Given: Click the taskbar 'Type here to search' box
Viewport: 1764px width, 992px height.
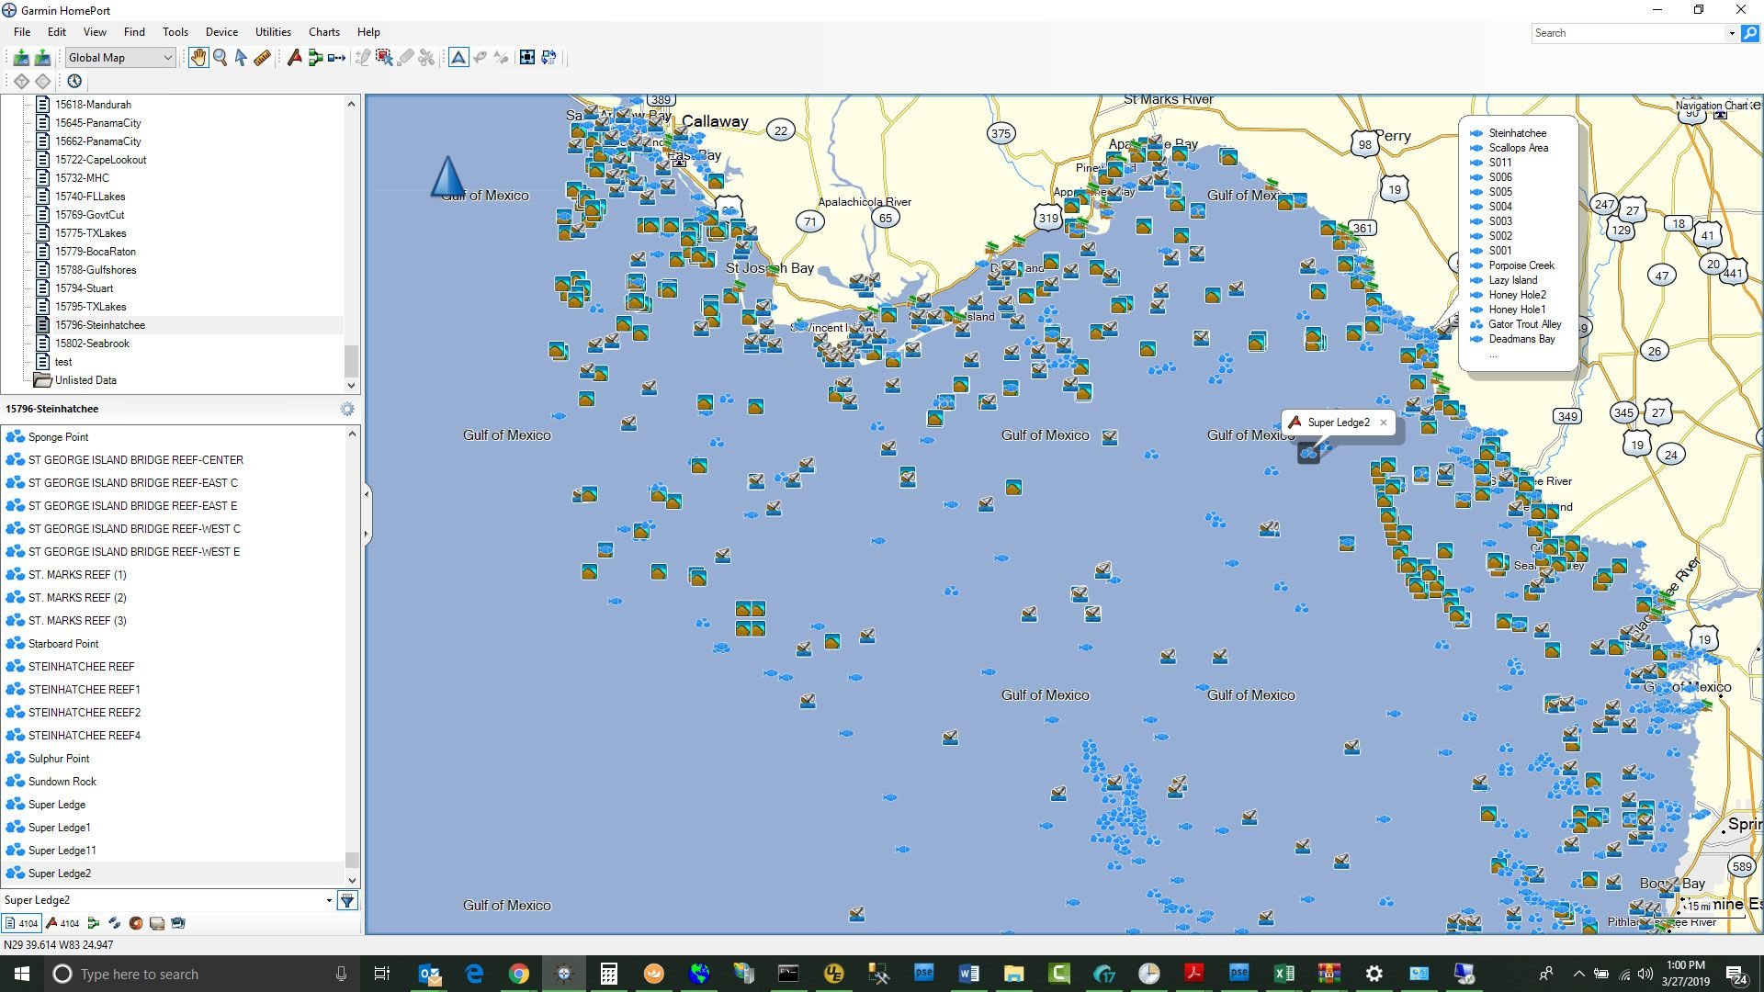Looking at the screenshot, I should point(202,974).
